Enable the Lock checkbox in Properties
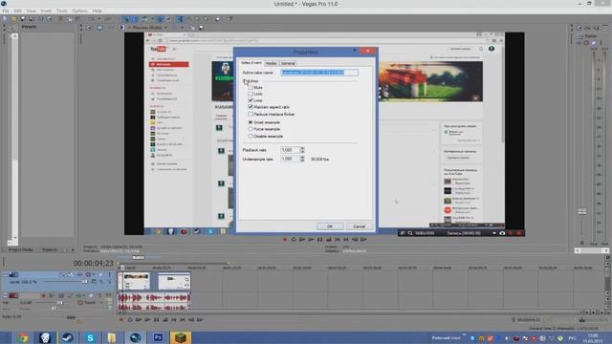Viewport: 612px width, 344px height. tap(251, 94)
